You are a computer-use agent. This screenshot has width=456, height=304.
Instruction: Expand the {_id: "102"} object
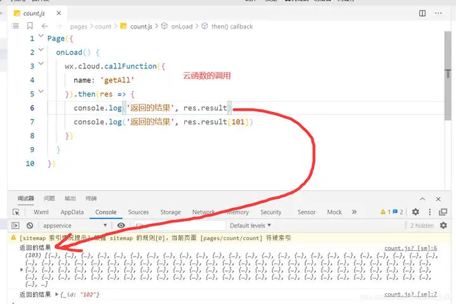click(57, 294)
